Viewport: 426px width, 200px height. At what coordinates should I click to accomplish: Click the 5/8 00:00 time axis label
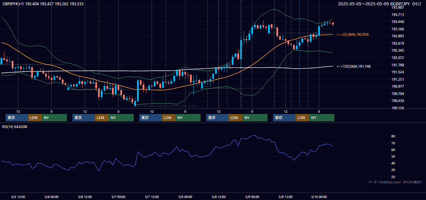click(185, 197)
